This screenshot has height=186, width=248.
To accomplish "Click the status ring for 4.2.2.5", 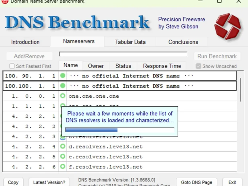I will click(x=63, y=157).
